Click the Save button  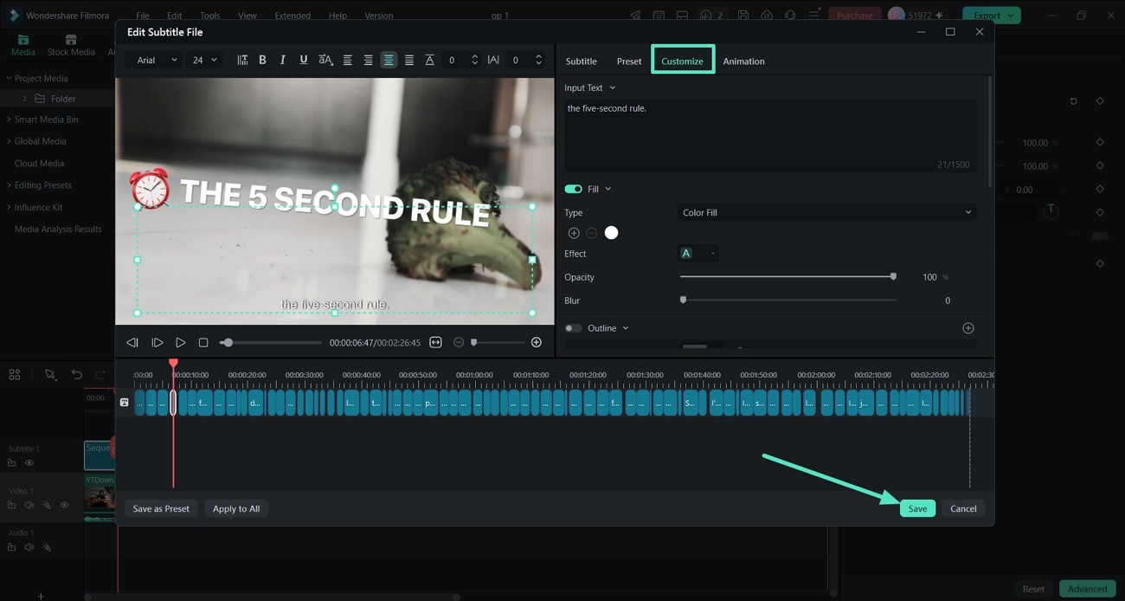(x=917, y=508)
